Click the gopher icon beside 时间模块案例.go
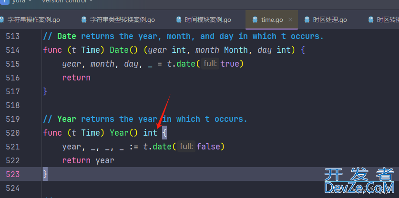This screenshot has height=198, width=399. click(x=179, y=20)
